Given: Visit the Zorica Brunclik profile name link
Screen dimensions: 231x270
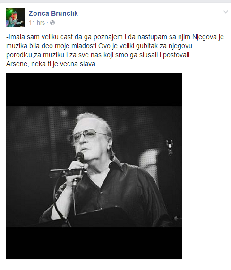Looking at the screenshot, I should 53,13.
